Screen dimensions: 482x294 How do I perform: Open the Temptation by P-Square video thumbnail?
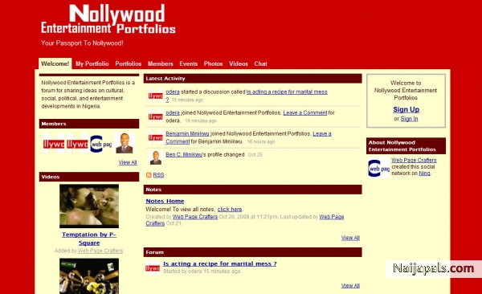[x=89, y=206]
